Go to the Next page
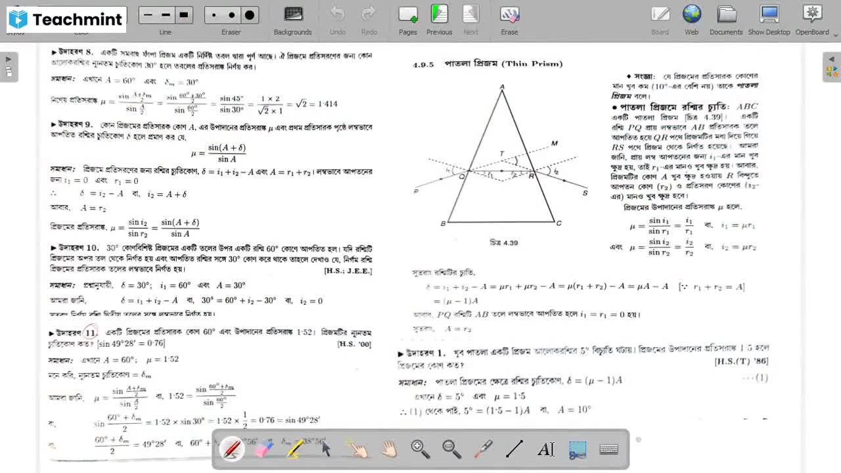 tap(471, 20)
